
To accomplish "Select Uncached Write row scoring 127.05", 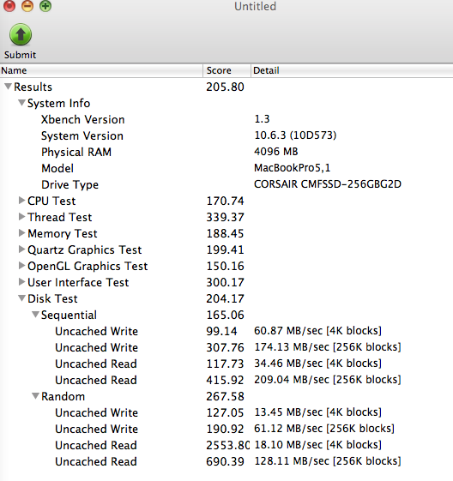I will click(226, 412).
